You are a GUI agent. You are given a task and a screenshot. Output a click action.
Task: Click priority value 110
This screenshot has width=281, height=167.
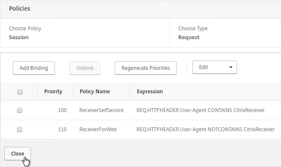[62, 130]
